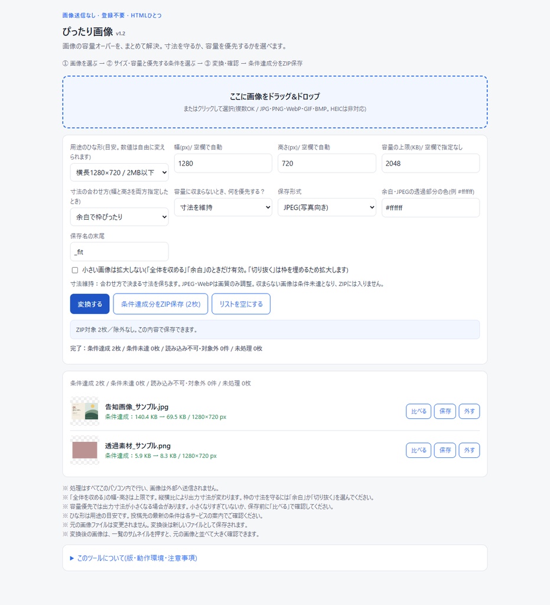The height and width of the screenshot is (605, 550).
Task: Click the 変換する button
Action: pos(89,304)
